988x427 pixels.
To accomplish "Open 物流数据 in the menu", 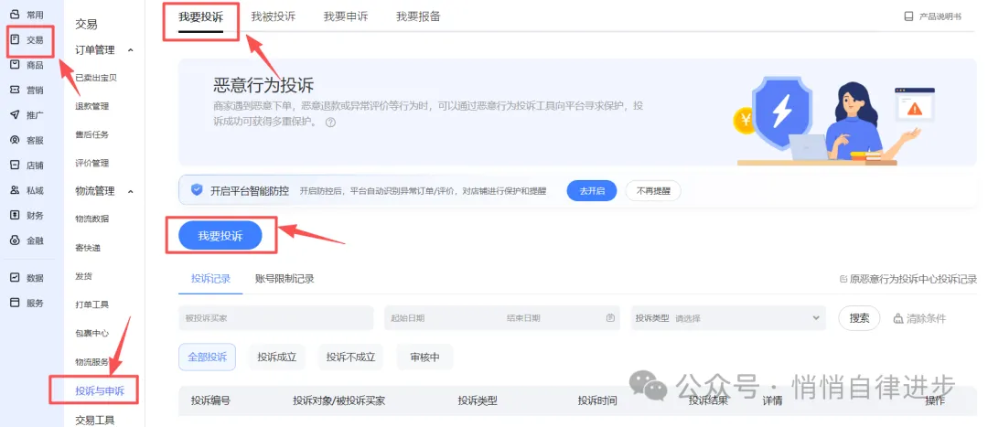I will tap(92, 219).
